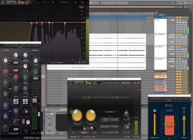Open Help menu in Pro-DS
Screen dimensions: 193x140
(x=138, y=83)
